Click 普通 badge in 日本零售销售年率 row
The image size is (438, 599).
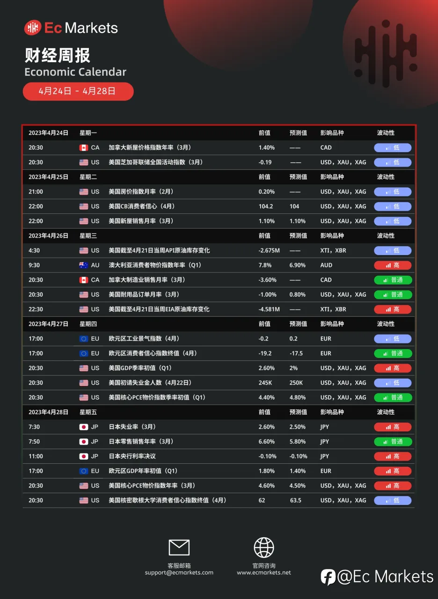point(393,442)
